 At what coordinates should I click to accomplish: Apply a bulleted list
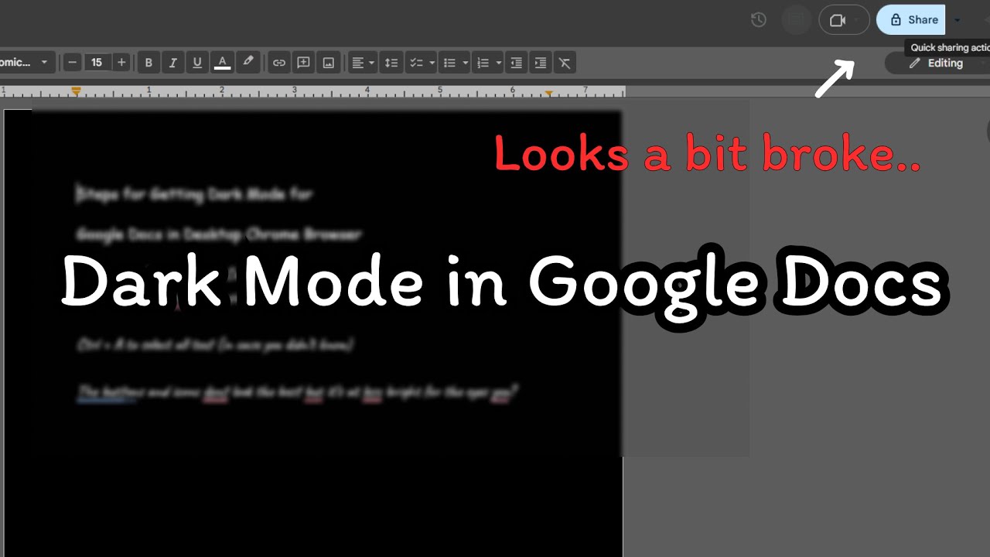(x=449, y=63)
